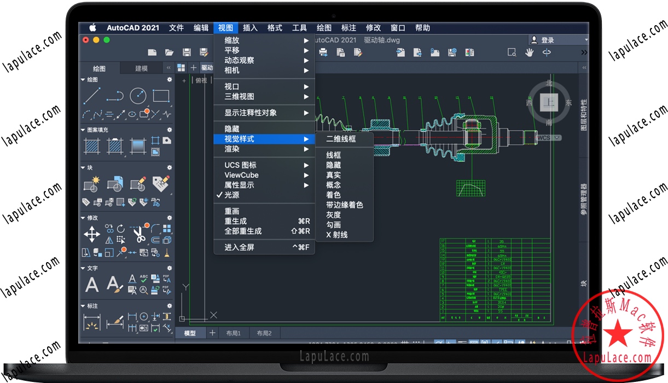Toggle the checked 光源 menu option
Viewport: 668px width, 383px height.
tap(231, 195)
